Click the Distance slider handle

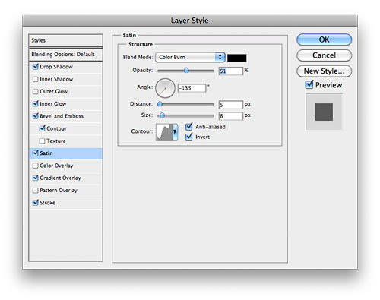(160, 104)
